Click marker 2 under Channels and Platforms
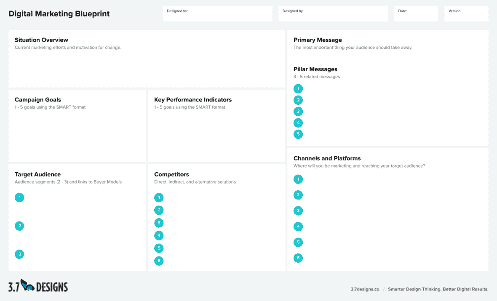The height and width of the screenshot is (301, 497). tap(298, 194)
